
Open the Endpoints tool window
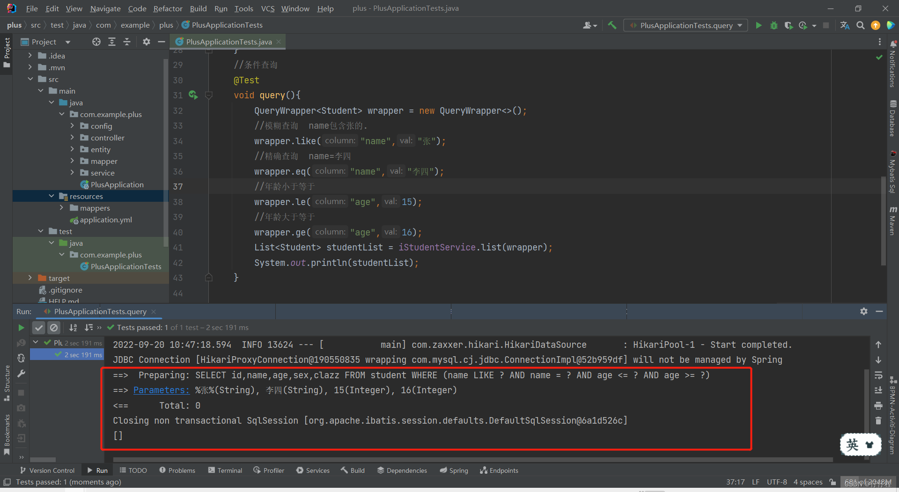coord(499,470)
